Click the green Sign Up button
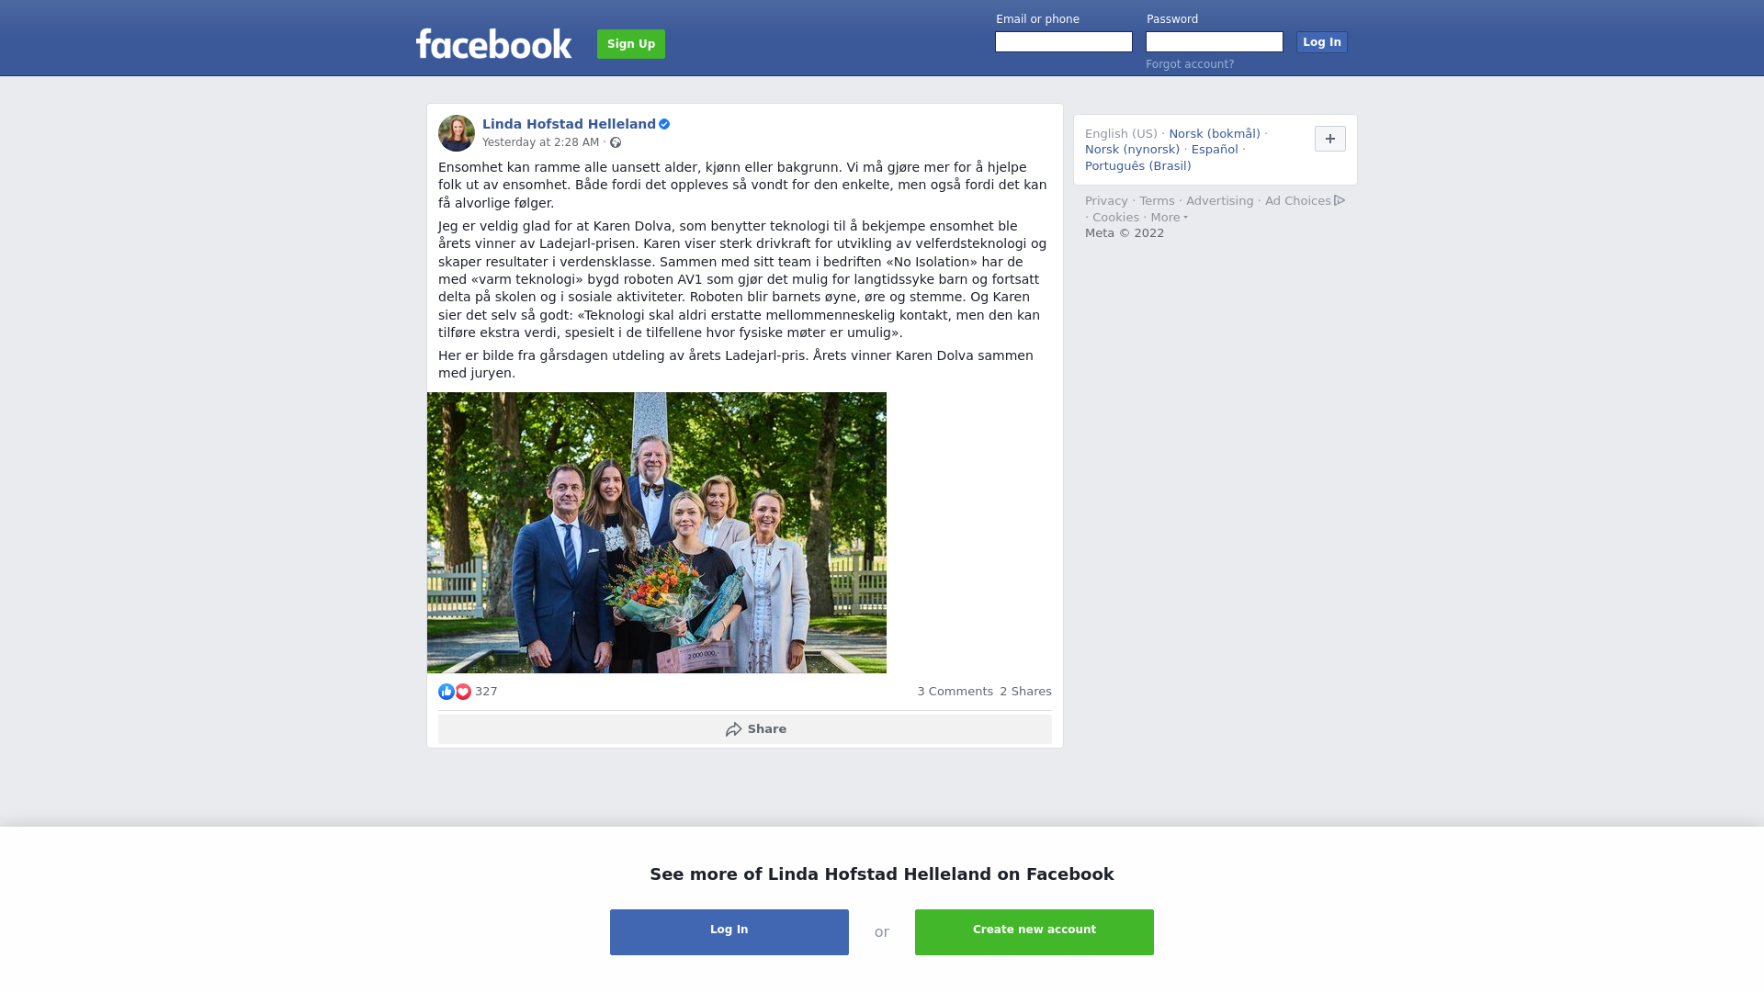This screenshot has height=992, width=1764. point(631,44)
